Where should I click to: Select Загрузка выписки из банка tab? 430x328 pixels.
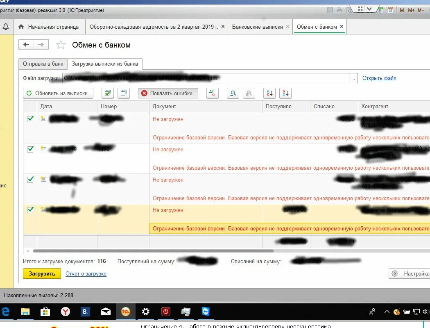105,64
